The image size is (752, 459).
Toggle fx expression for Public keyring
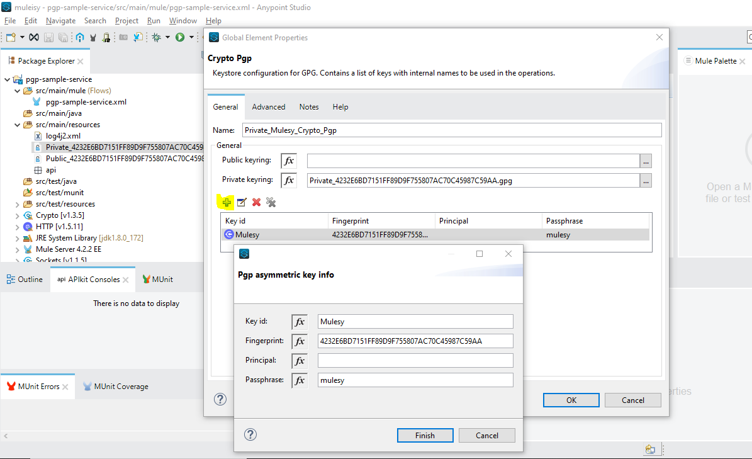289,161
